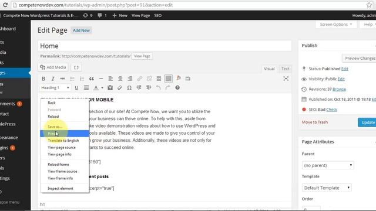Insert or edit a link
This screenshot has width=376, height=211.
pyautogui.click(x=140, y=79)
